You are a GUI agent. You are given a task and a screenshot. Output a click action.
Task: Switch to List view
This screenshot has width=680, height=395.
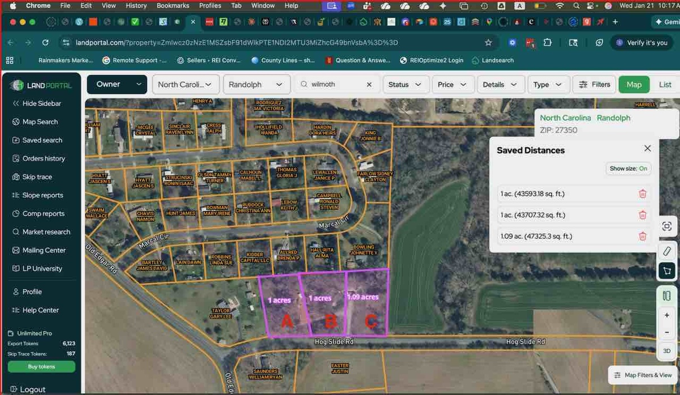(665, 84)
